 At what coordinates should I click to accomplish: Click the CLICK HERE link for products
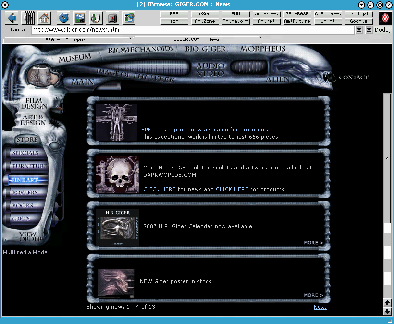pos(232,189)
